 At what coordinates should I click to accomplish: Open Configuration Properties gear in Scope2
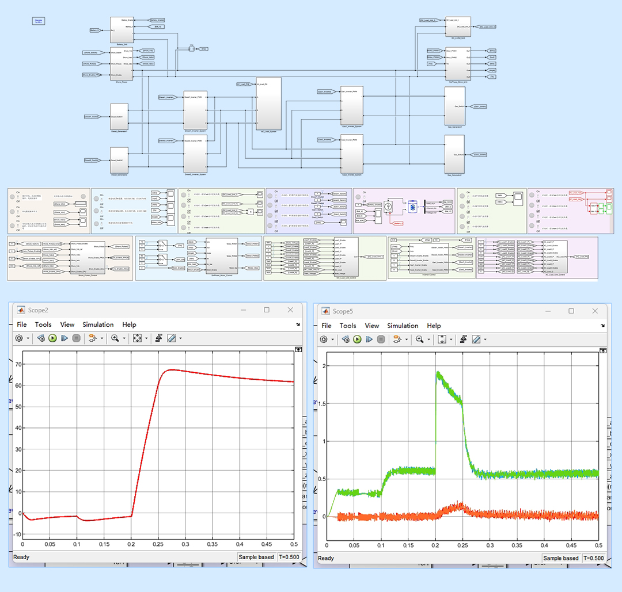click(19, 338)
